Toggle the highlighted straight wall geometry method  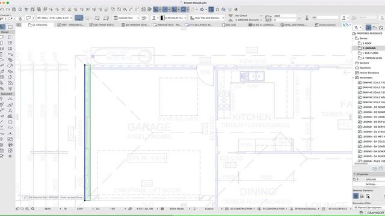[x=79, y=18]
